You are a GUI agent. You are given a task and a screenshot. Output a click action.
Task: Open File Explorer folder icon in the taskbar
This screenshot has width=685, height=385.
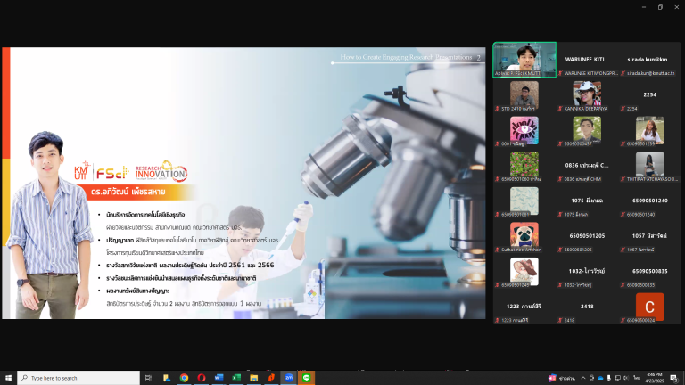click(x=254, y=378)
